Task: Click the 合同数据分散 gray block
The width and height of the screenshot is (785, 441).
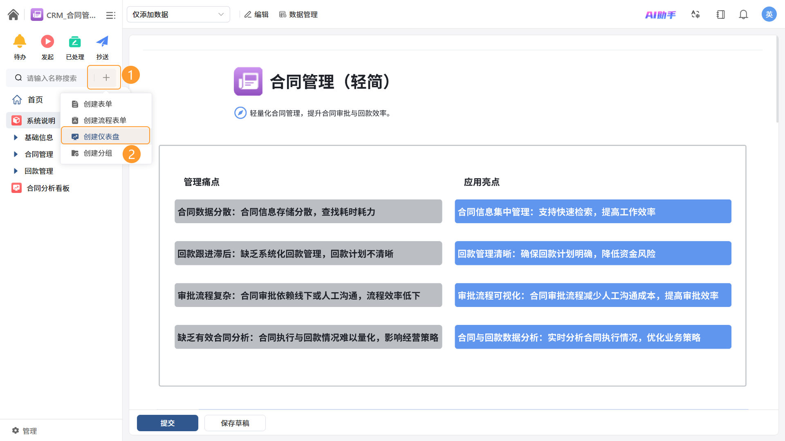Action: [308, 211]
